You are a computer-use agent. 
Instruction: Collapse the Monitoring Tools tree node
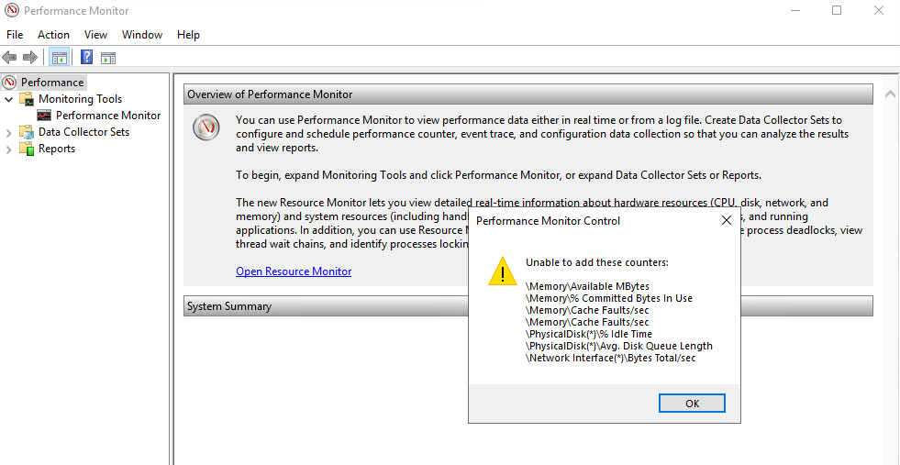(x=9, y=99)
